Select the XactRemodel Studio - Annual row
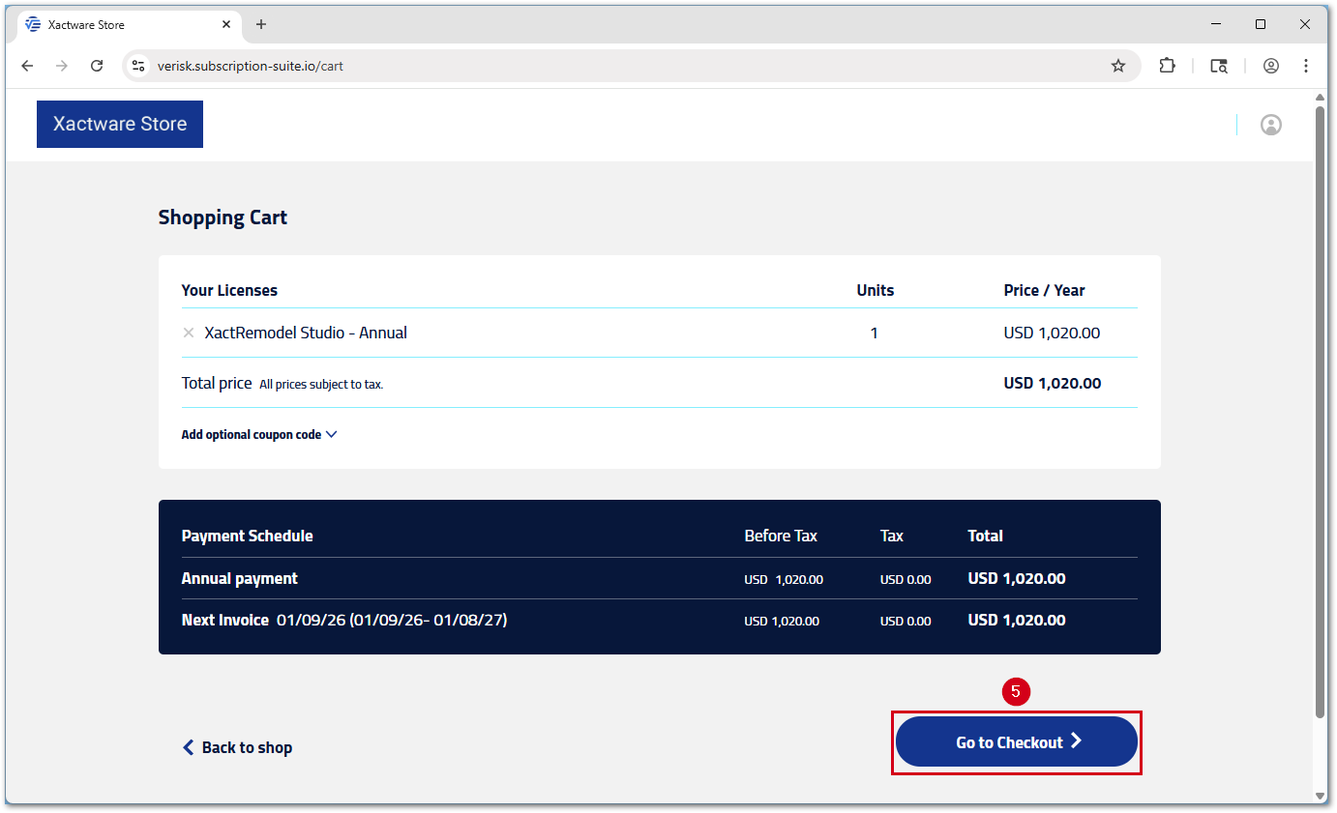 tap(306, 333)
